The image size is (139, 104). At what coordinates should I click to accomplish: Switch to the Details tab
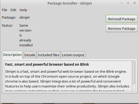pyautogui.click(x=30, y=55)
